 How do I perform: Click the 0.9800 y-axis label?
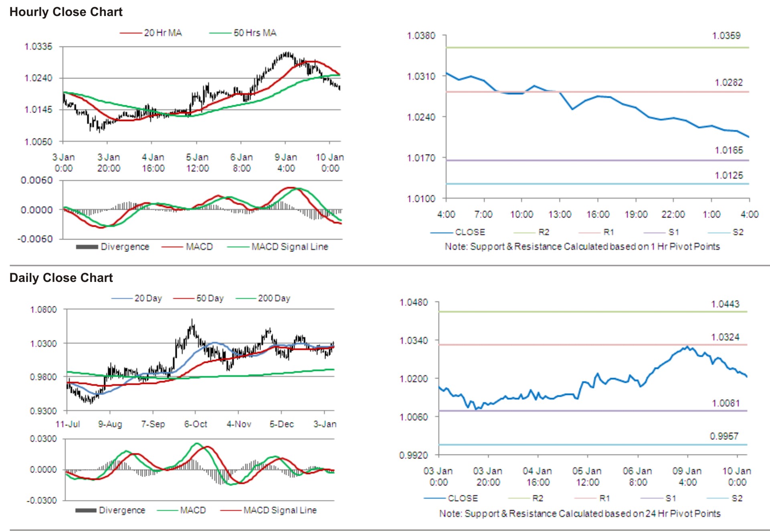(44, 377)
